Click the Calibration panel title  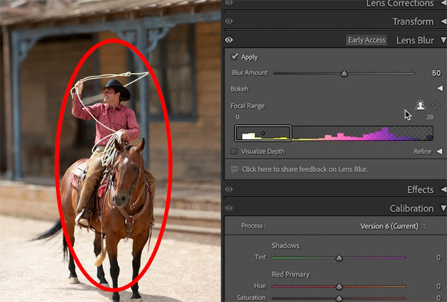[411, 208]
